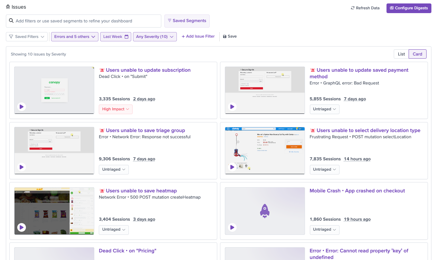
Task: Click "9,306 Sessions" count
Action: (x=114, y=159)
